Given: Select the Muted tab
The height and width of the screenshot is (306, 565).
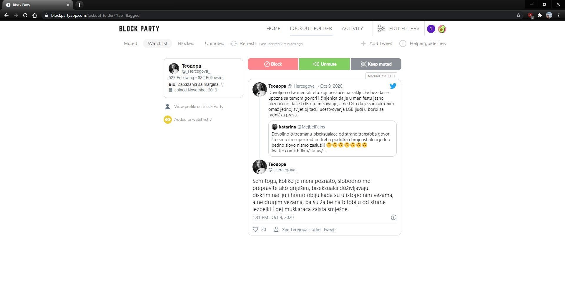Looking at the screenshot, I should [130, 44].
